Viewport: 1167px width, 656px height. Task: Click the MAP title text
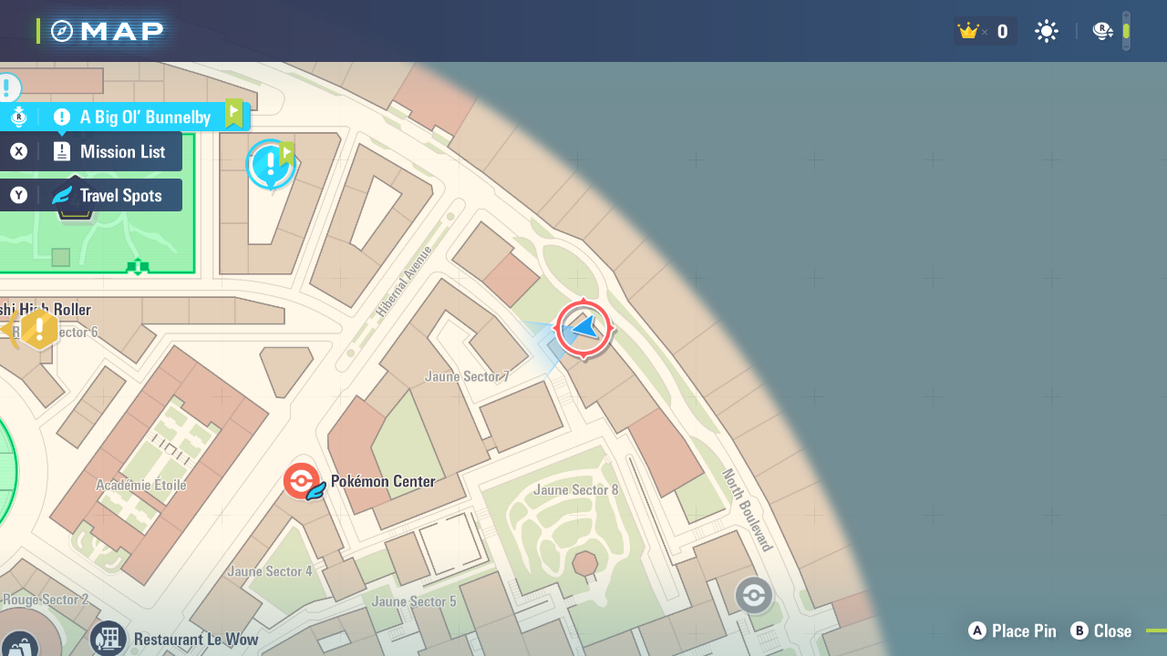coord(122,31)
